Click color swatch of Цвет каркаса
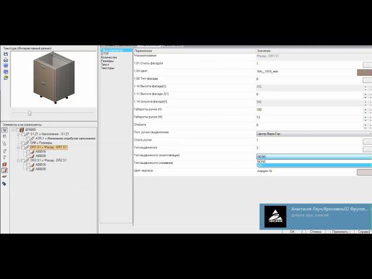The image size is (372, 279). 364,172
